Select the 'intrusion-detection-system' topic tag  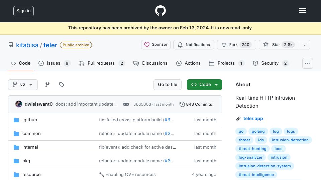264,166
